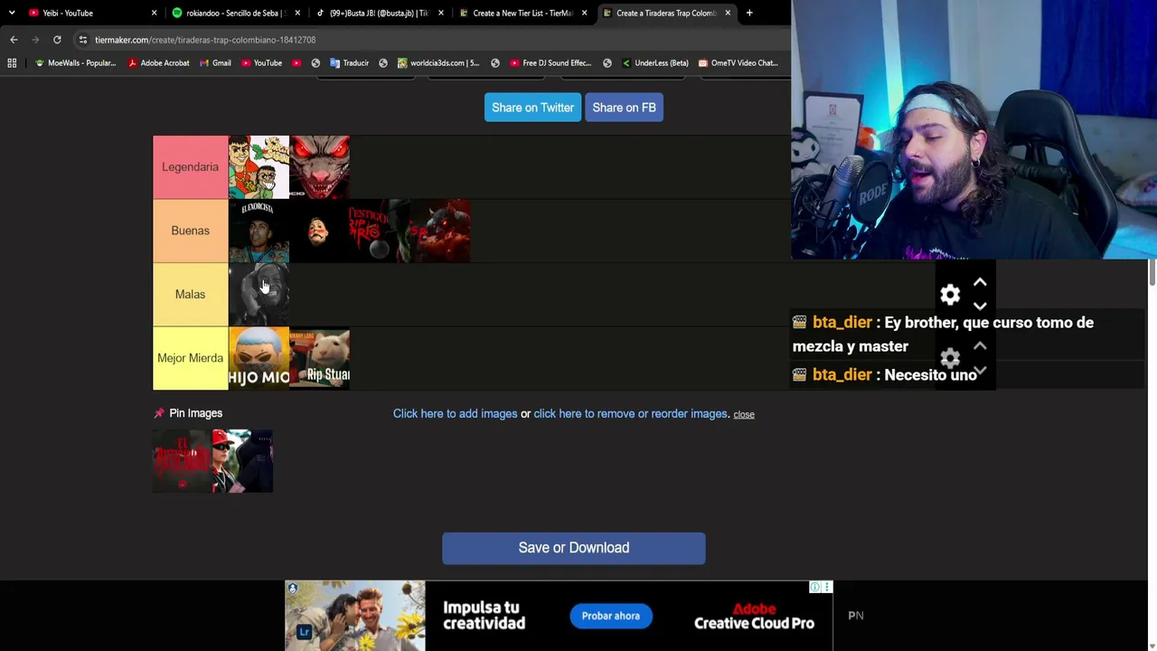Viewport: 1157px width, 651px height.
Task: Open the MoeWalls bookmark
Action: [75, 63]
